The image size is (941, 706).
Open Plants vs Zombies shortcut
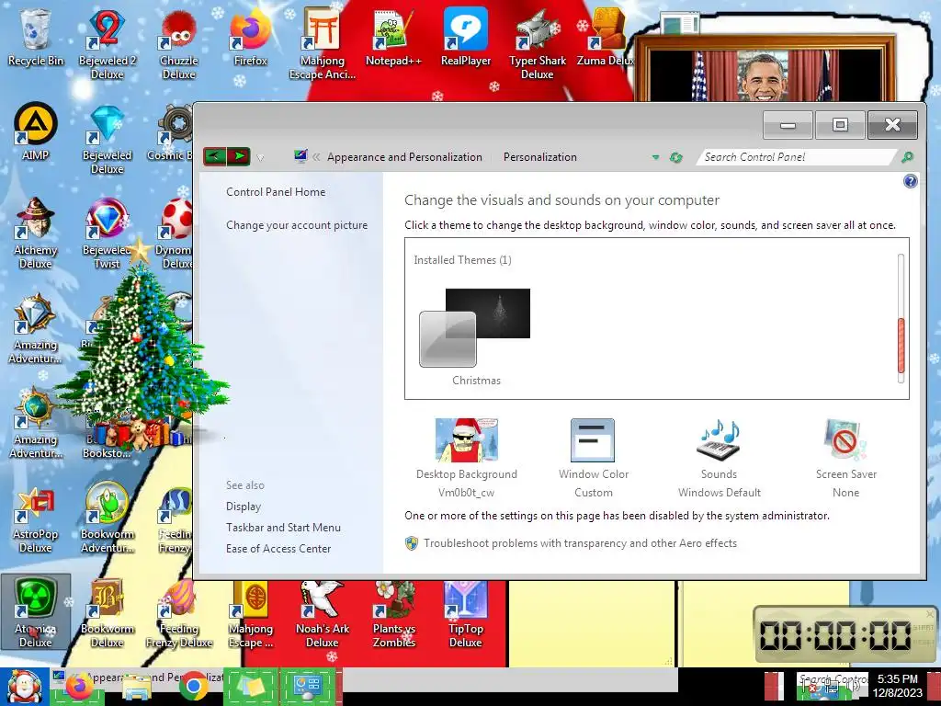coord(393,613)
